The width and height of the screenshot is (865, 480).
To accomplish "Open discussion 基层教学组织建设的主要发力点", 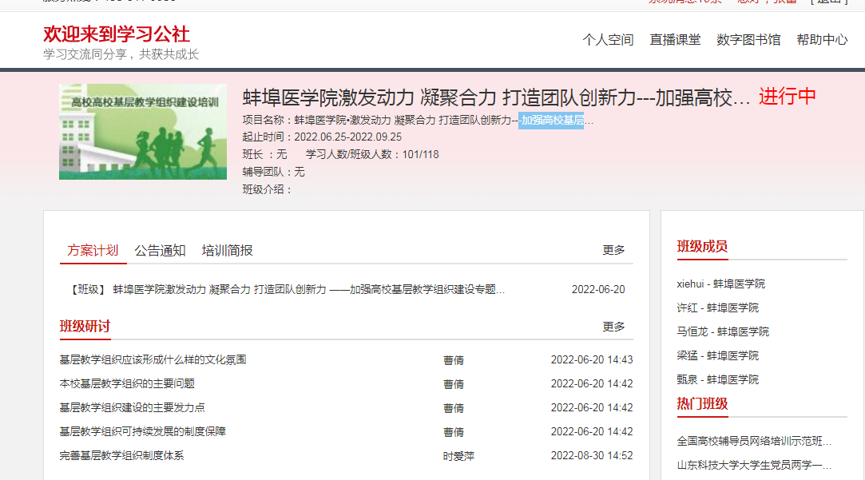I will (x=133, y=407).
